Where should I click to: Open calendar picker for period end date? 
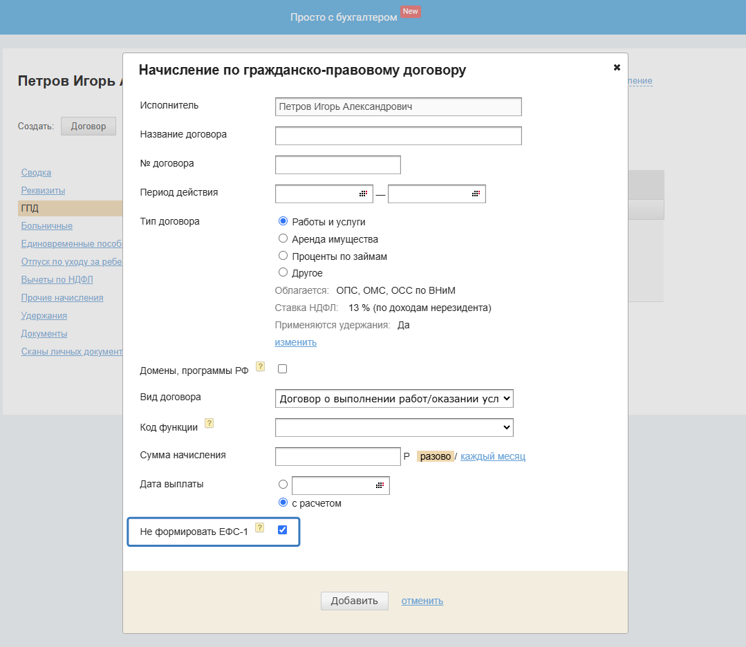476,194
